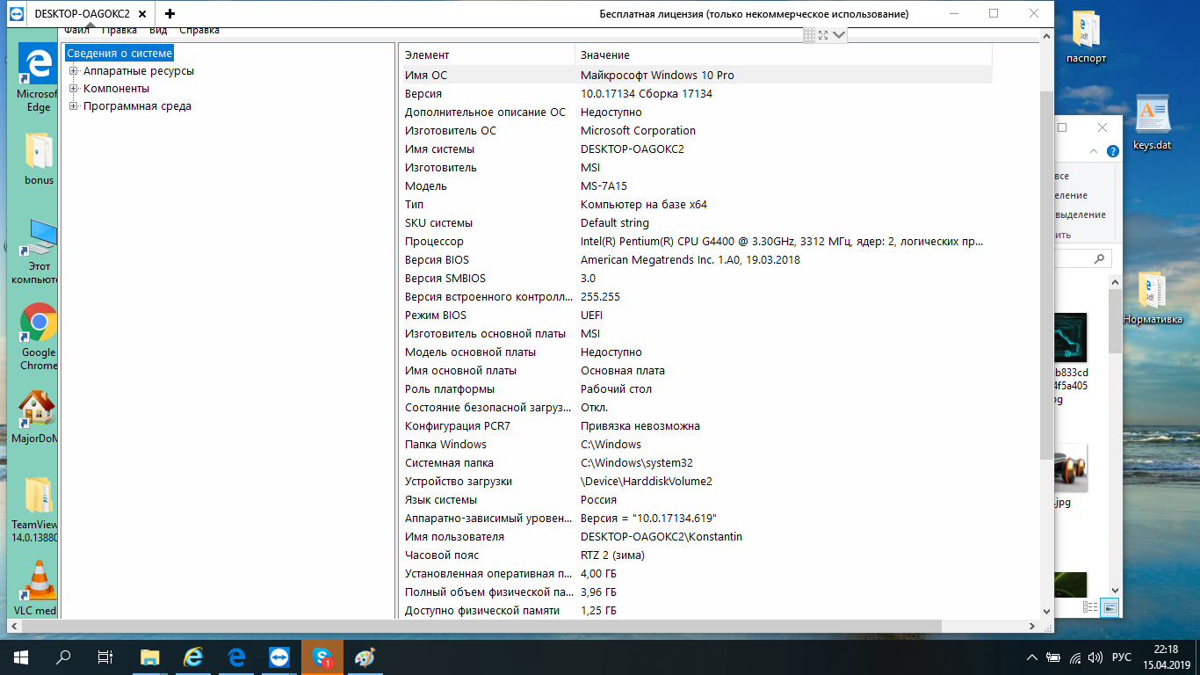Select the Сведения о системе root node

119,54
